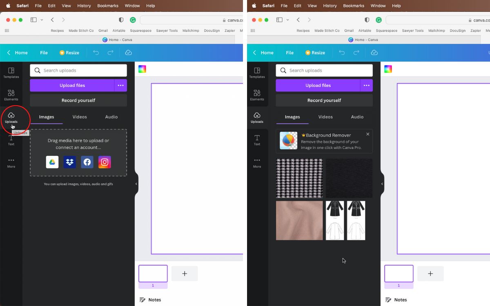Connect a Dropbox account
The image size is (490, 306).
[x=70, y=162]
